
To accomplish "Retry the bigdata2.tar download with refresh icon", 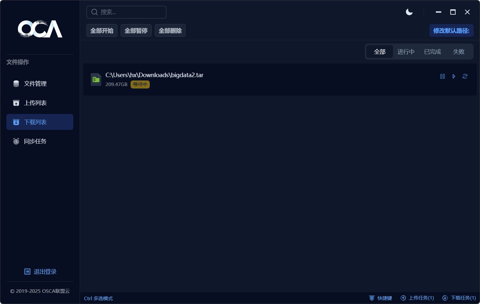I will (465, 76).
